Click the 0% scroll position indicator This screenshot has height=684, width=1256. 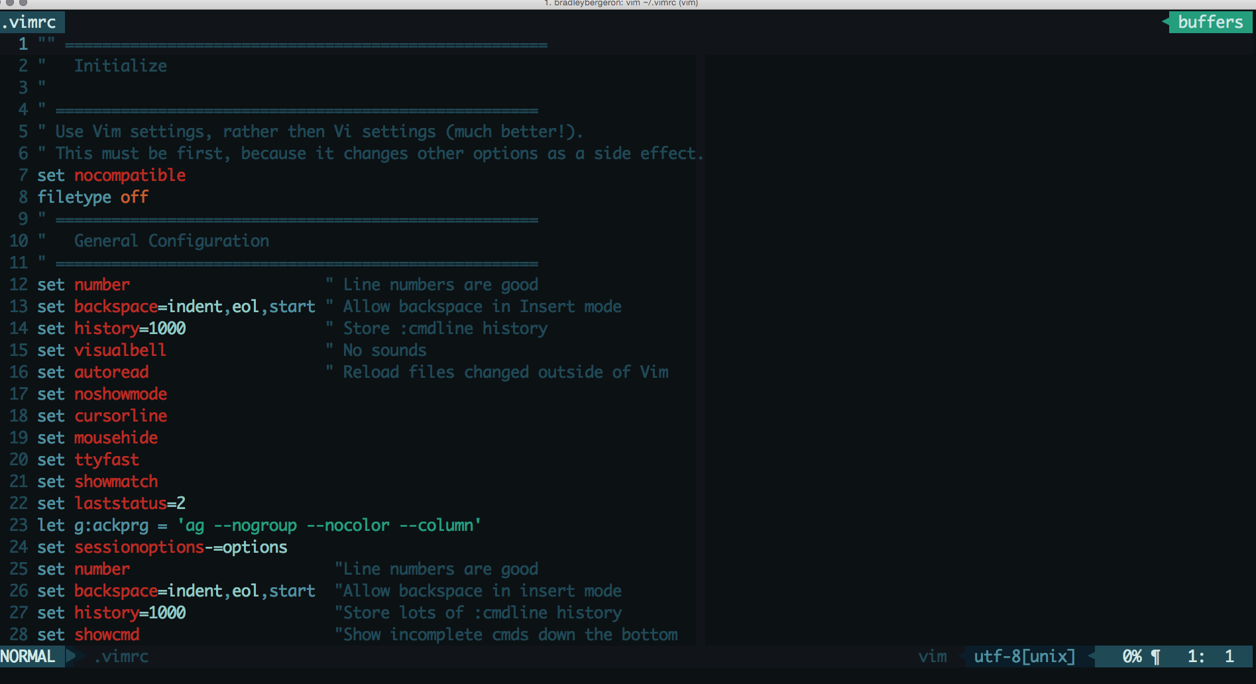coord(1133,656)
